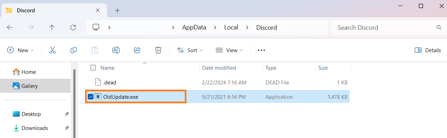This screenshot has width=447, height=138.
Task: Select AppData in the address breadcrumb
Action: [x=194, y=27]
